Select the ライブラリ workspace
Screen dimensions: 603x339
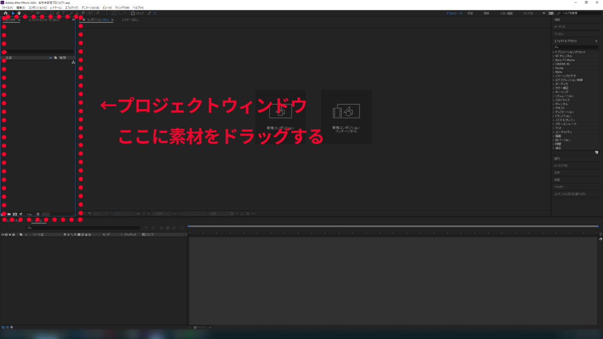[528, 13]
